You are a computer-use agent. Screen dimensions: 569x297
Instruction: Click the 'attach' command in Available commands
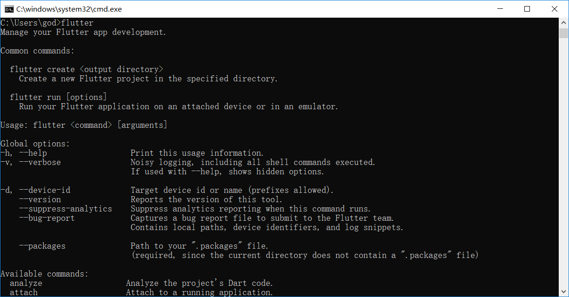pos(24,292)
